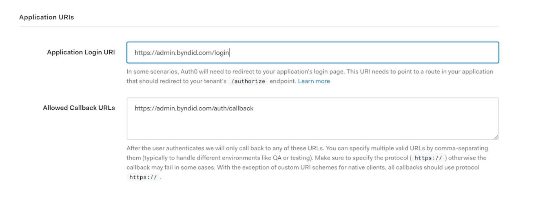Click the callback URLs description paragraph
The height and width of the screenshot is (206, 556).
click(307, 163)
